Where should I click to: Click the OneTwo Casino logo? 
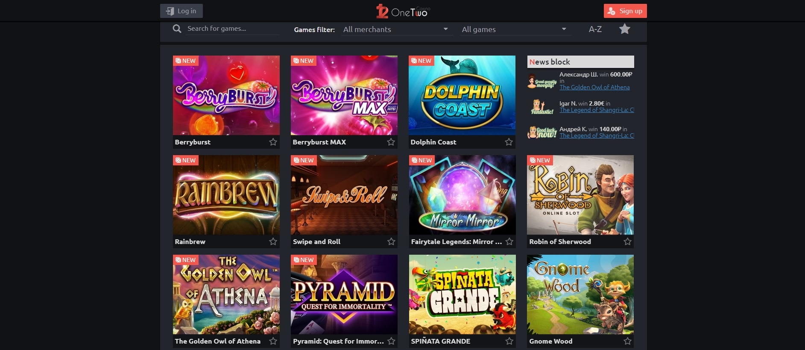tap(403, 11)
